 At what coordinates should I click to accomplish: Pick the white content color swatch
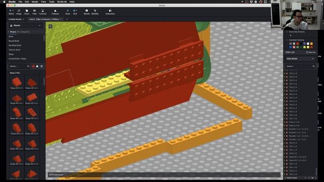308,44
